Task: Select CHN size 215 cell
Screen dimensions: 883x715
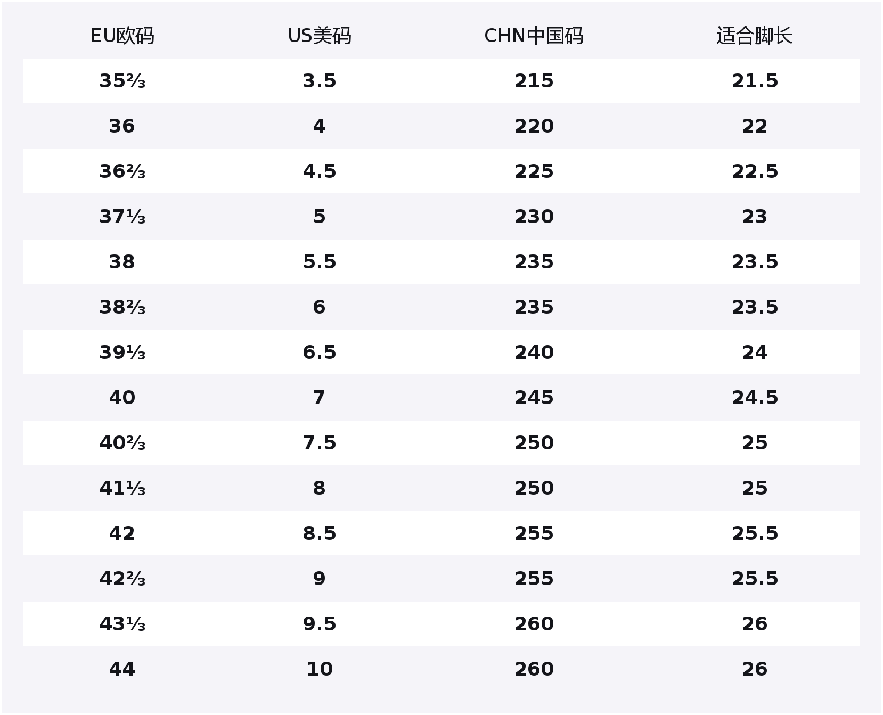Action: coord(534,81)
